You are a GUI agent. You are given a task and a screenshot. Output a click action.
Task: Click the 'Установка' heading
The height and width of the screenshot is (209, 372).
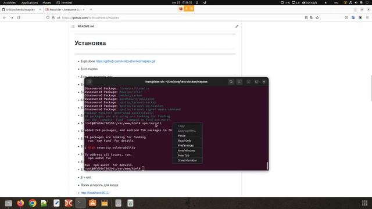click(90, 43)
